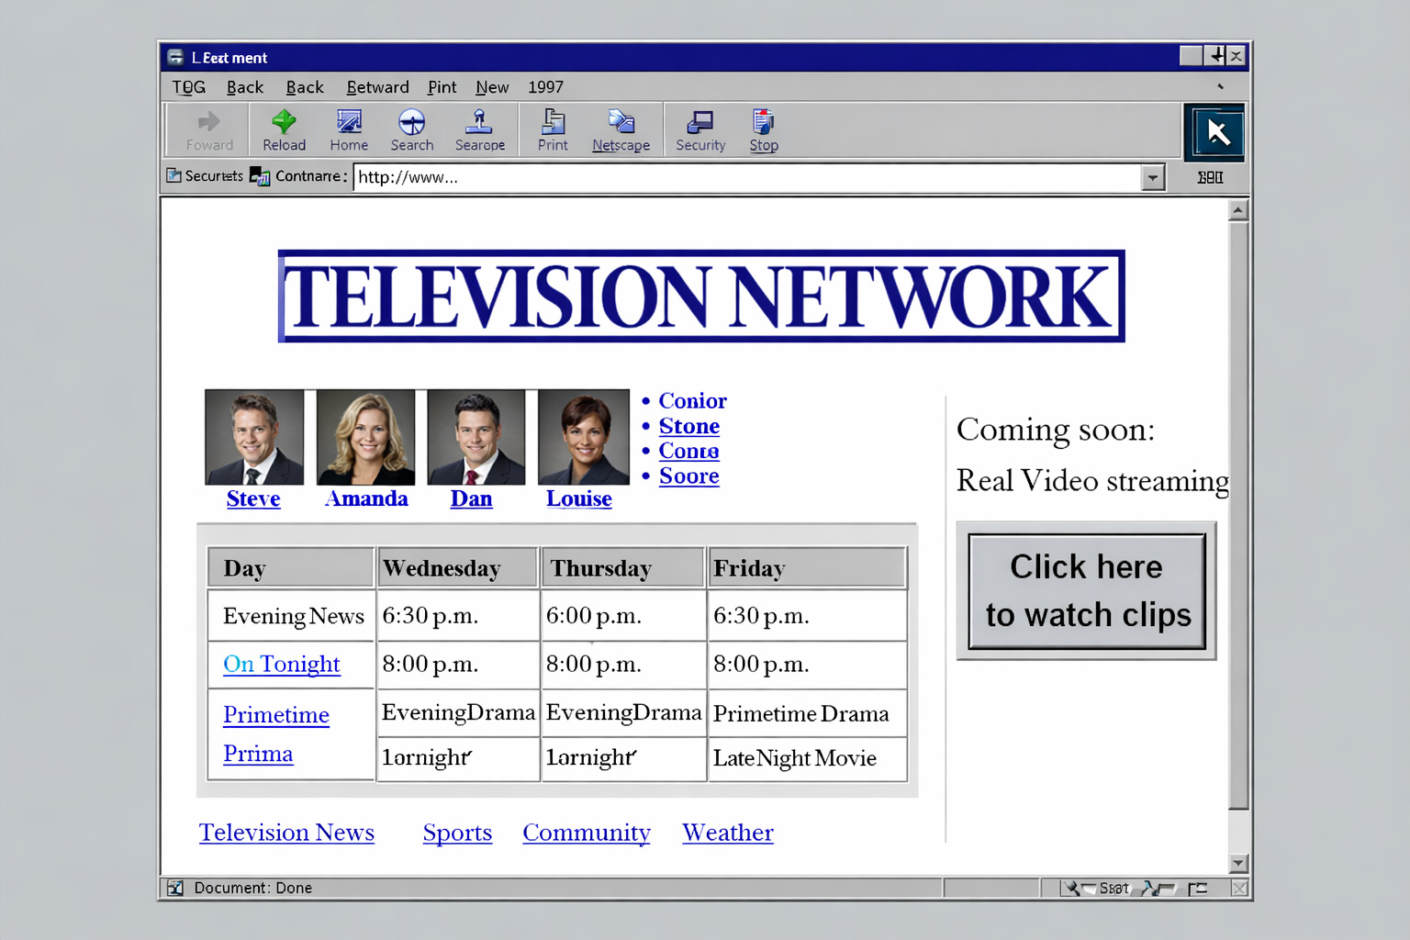This screenshot has height=940, width=1410.
Task: Click here to watch clips
Action: point(1086,590)
